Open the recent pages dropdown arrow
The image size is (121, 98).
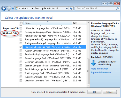coord(13,9)
